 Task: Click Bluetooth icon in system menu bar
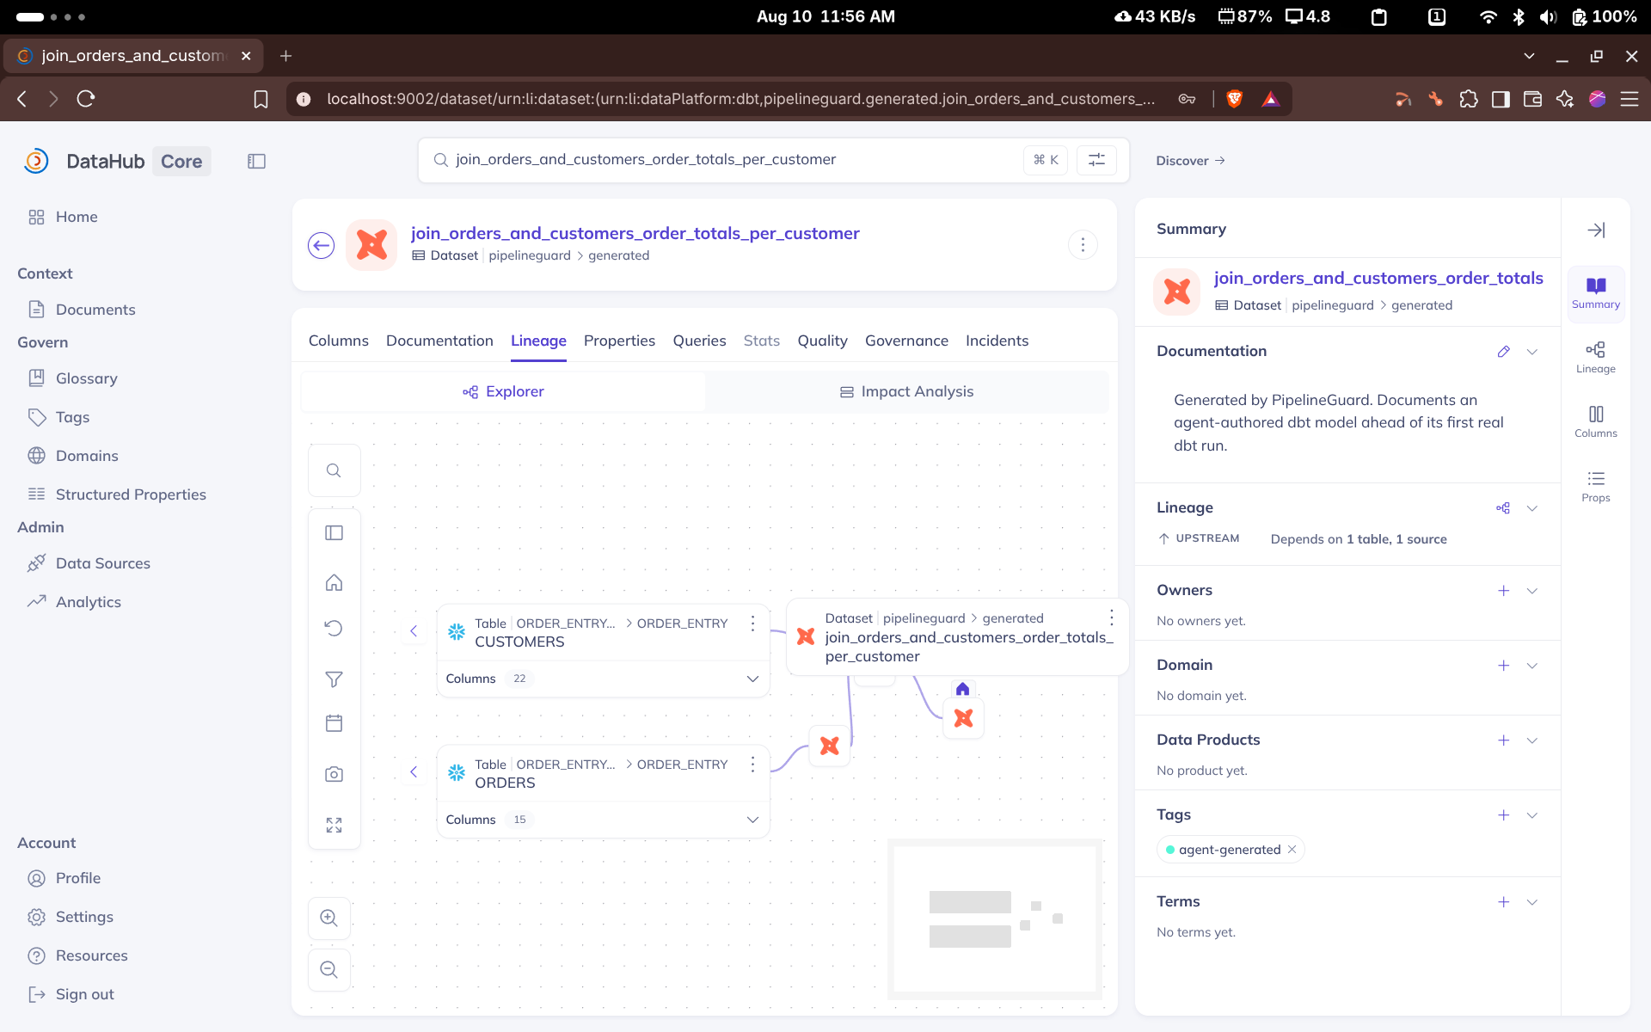click(1519, 16)
